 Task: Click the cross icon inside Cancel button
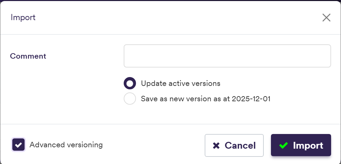click(x=216, y=146)
